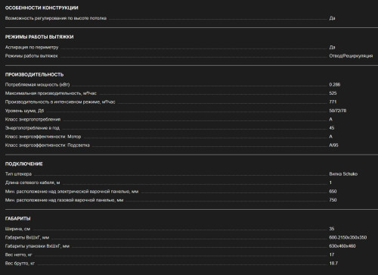Click the Класс энергопотребления label
The height and width of the screenshot is (275, 378).
[33, 119]
